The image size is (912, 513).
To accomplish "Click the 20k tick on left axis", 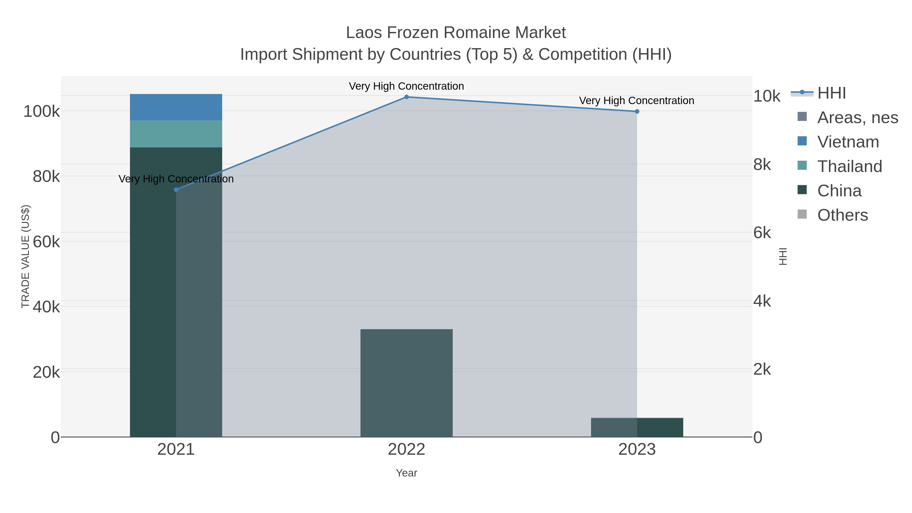I will coord(46,372).
